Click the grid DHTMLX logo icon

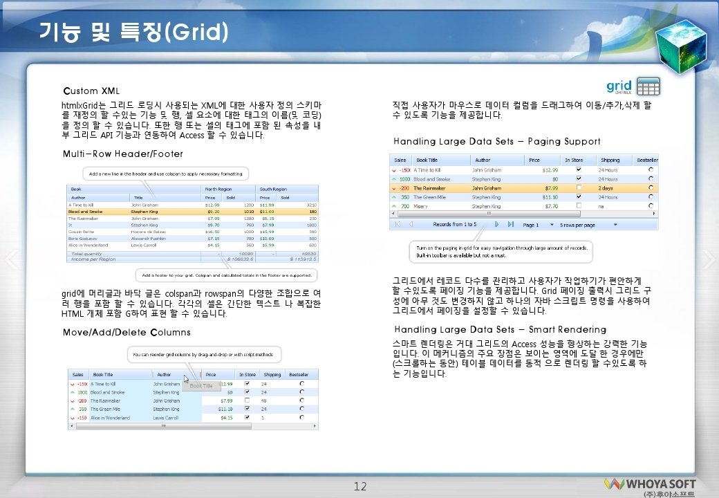point(633,86)
